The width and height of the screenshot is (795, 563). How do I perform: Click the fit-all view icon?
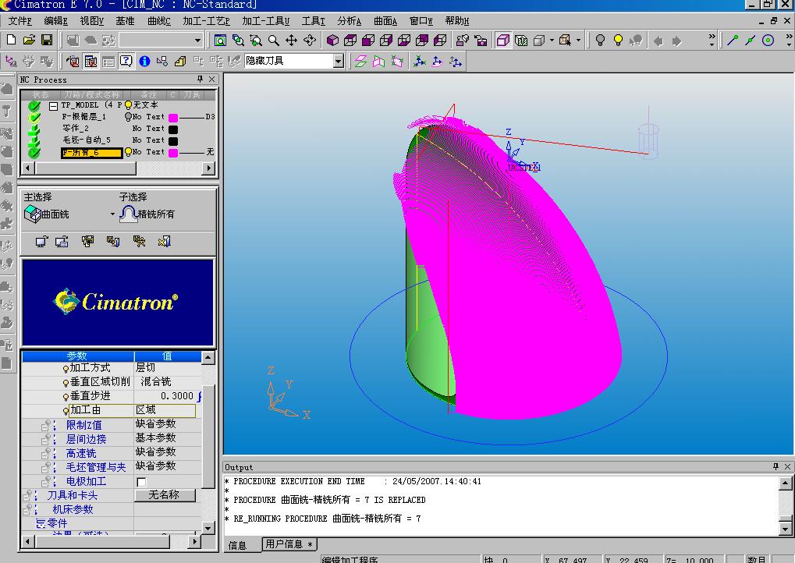click(220, 40)
